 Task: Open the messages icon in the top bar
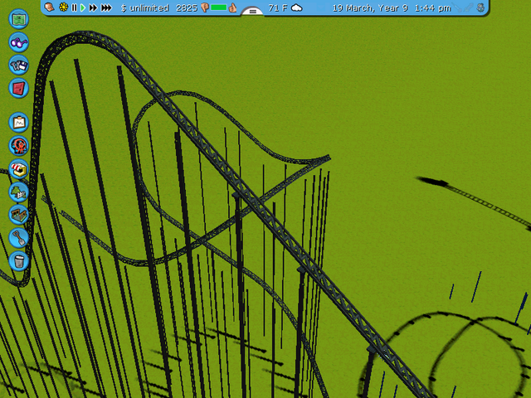[50, 7]
